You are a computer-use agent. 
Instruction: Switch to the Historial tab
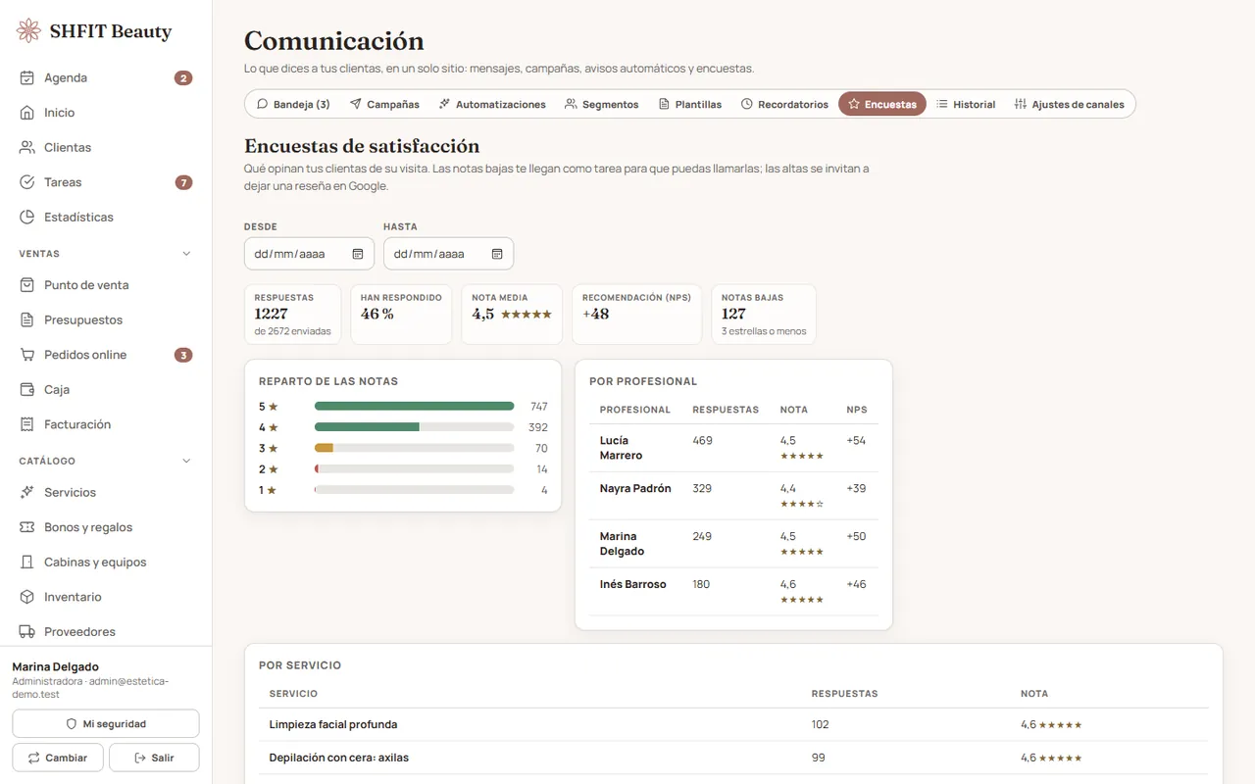966,104
